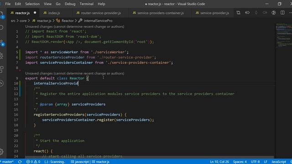Open the View menu
The image size is (292, 164).
pos(47,4)
